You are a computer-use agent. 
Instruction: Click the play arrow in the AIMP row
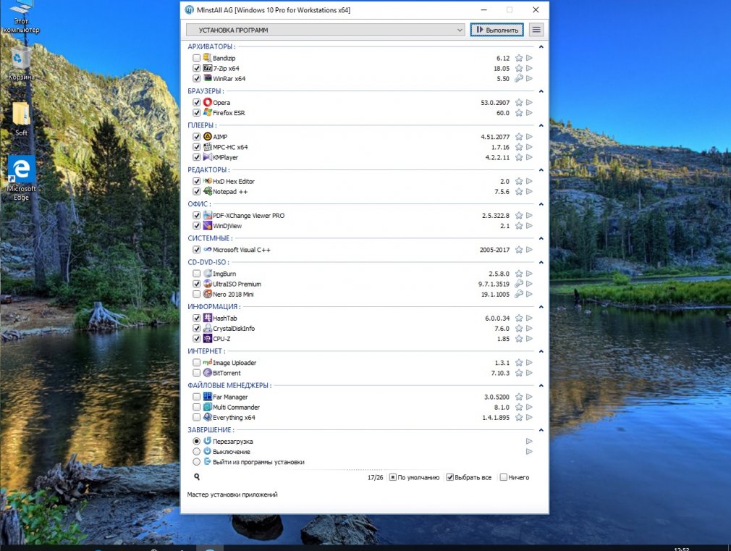click(529, 137)
